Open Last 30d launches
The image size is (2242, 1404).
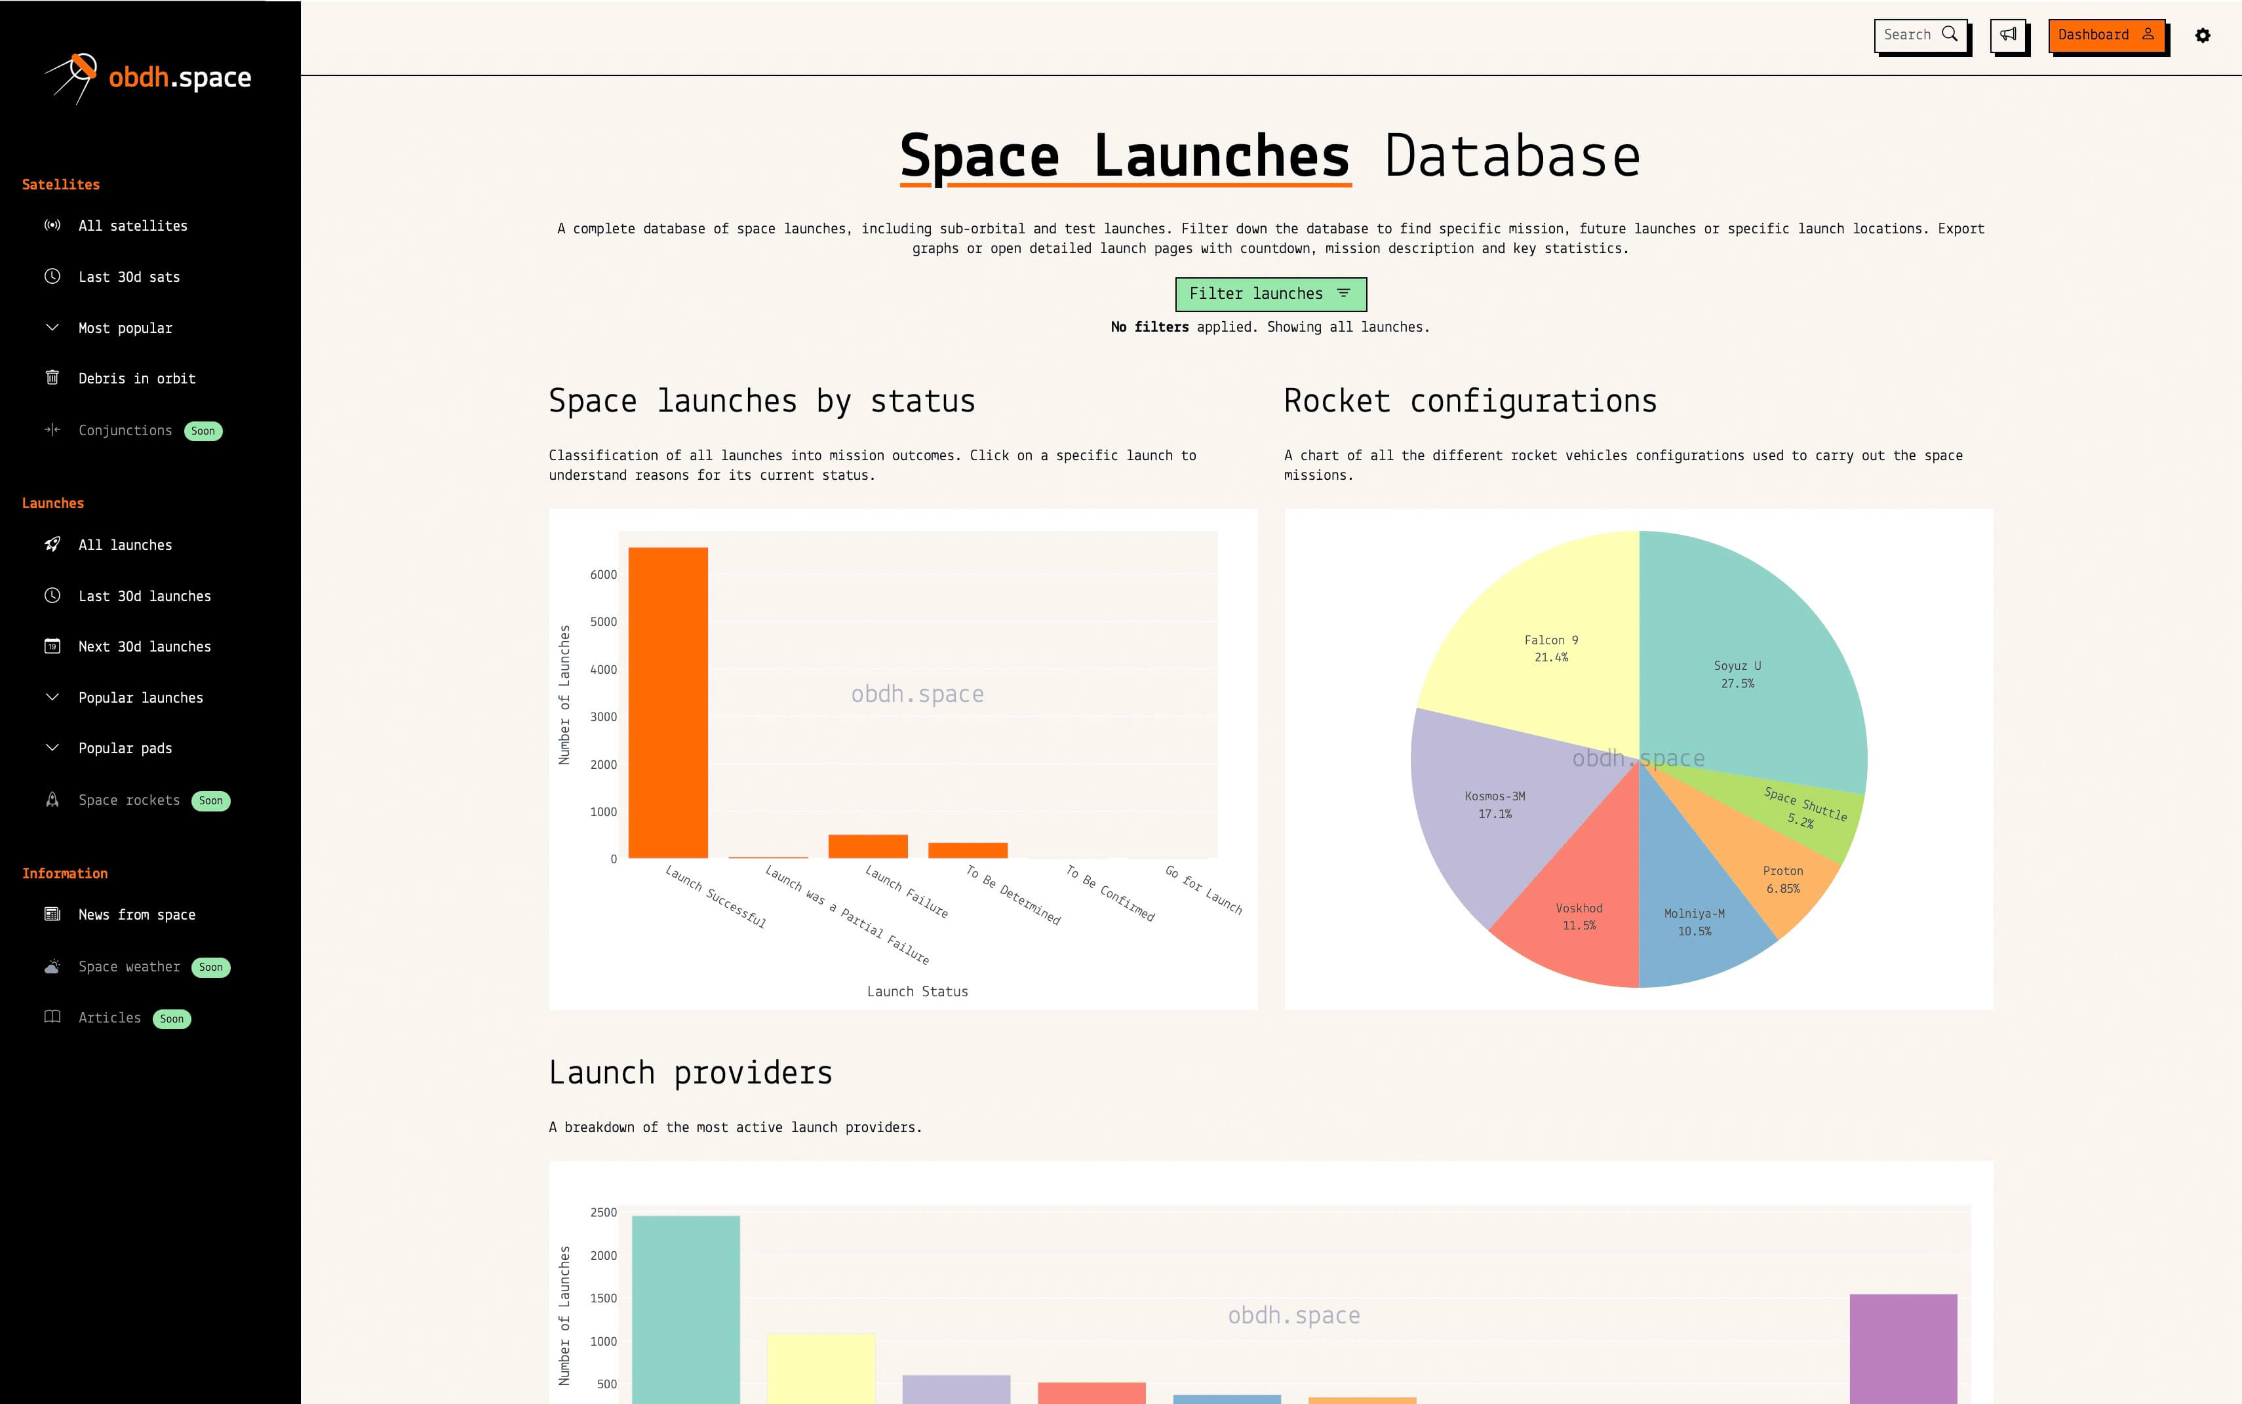[x=145, y=596]
